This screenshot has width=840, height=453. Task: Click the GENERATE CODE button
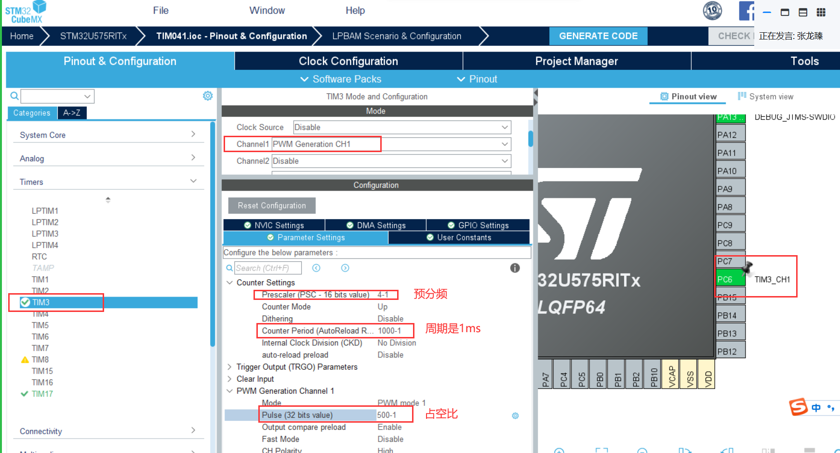click(598, 36)
